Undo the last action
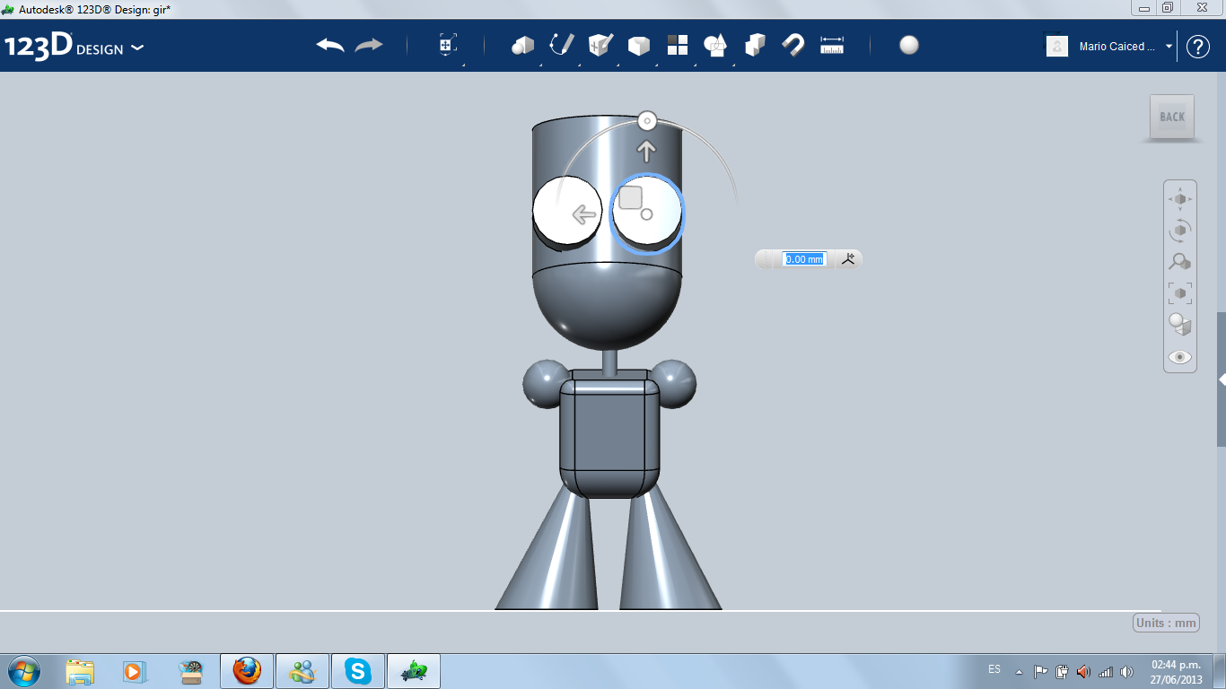Image resolution: width=1226 pixels, height=689 pixels. click(x=330, y=45)
